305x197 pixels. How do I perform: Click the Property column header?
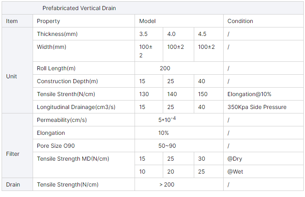pyautogui.click(x=48, y=21)
